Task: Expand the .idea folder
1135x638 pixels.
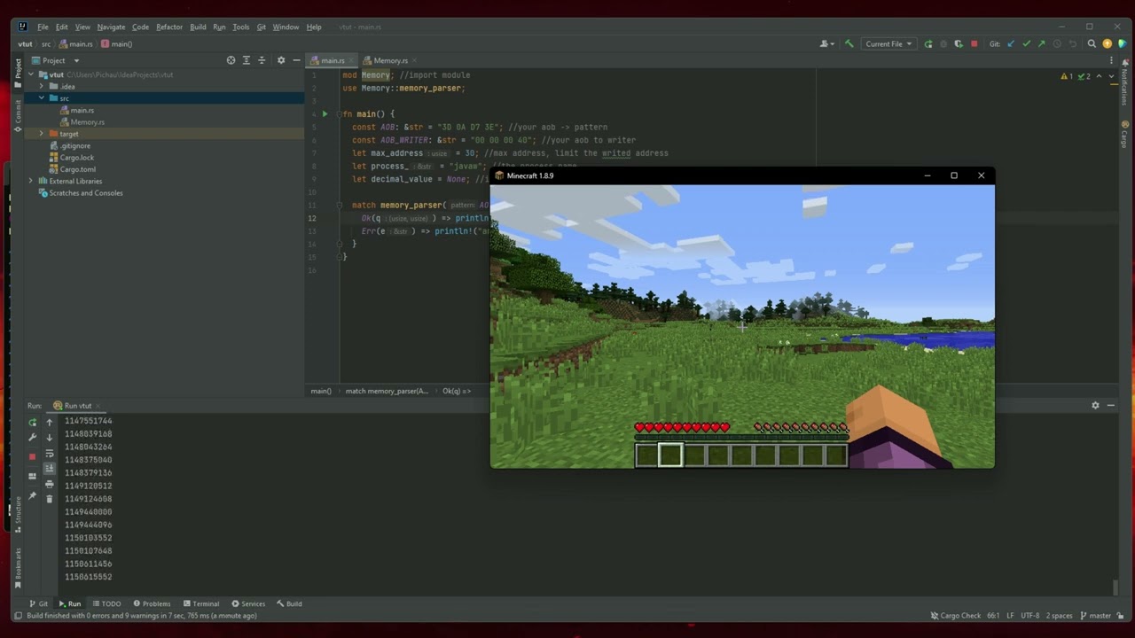Action: pos(41,86)
